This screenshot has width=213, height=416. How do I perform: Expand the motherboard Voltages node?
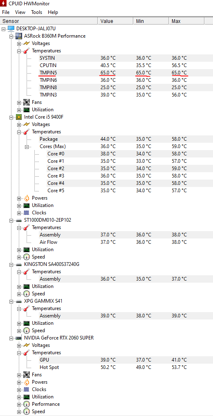click(x=19, y=43)
